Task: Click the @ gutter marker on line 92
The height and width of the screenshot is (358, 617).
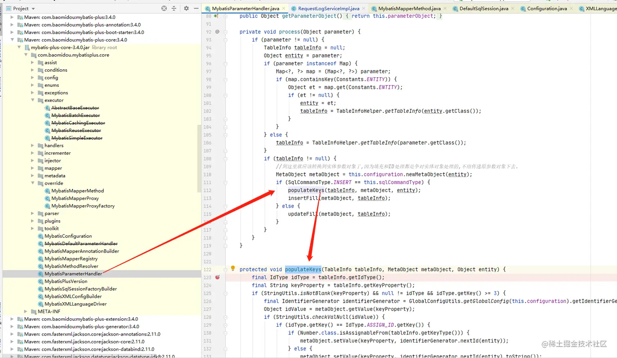Action: pos(217,32)
